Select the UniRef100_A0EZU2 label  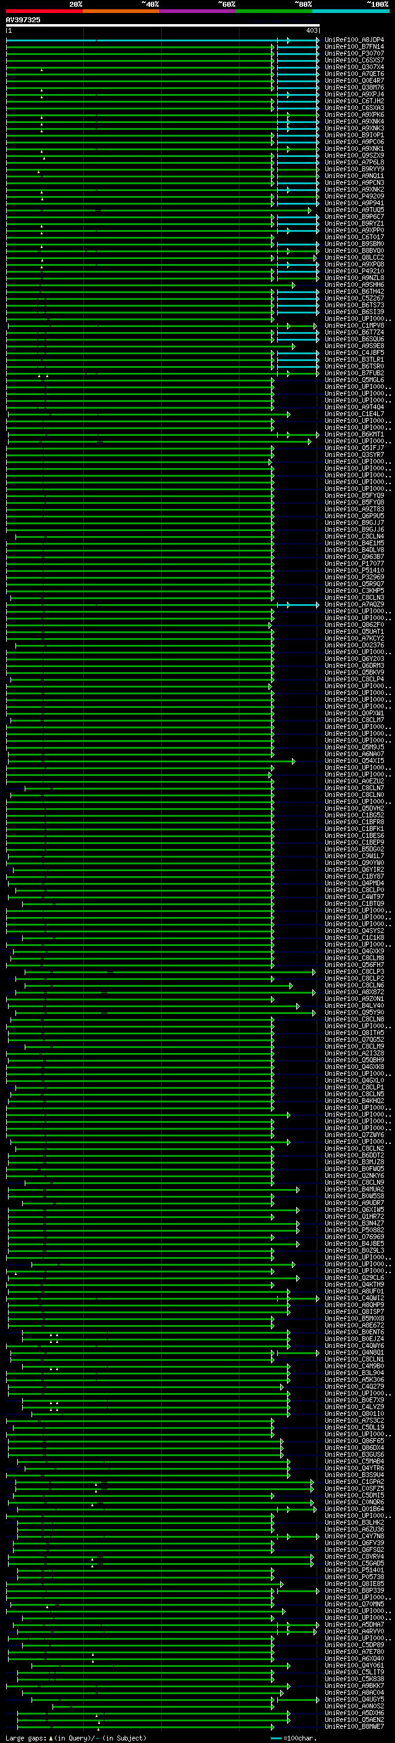pos(354,782)
